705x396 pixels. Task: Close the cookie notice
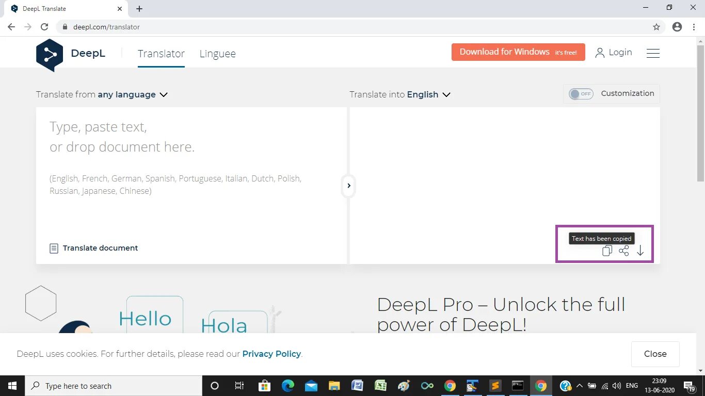pos(655,354)
